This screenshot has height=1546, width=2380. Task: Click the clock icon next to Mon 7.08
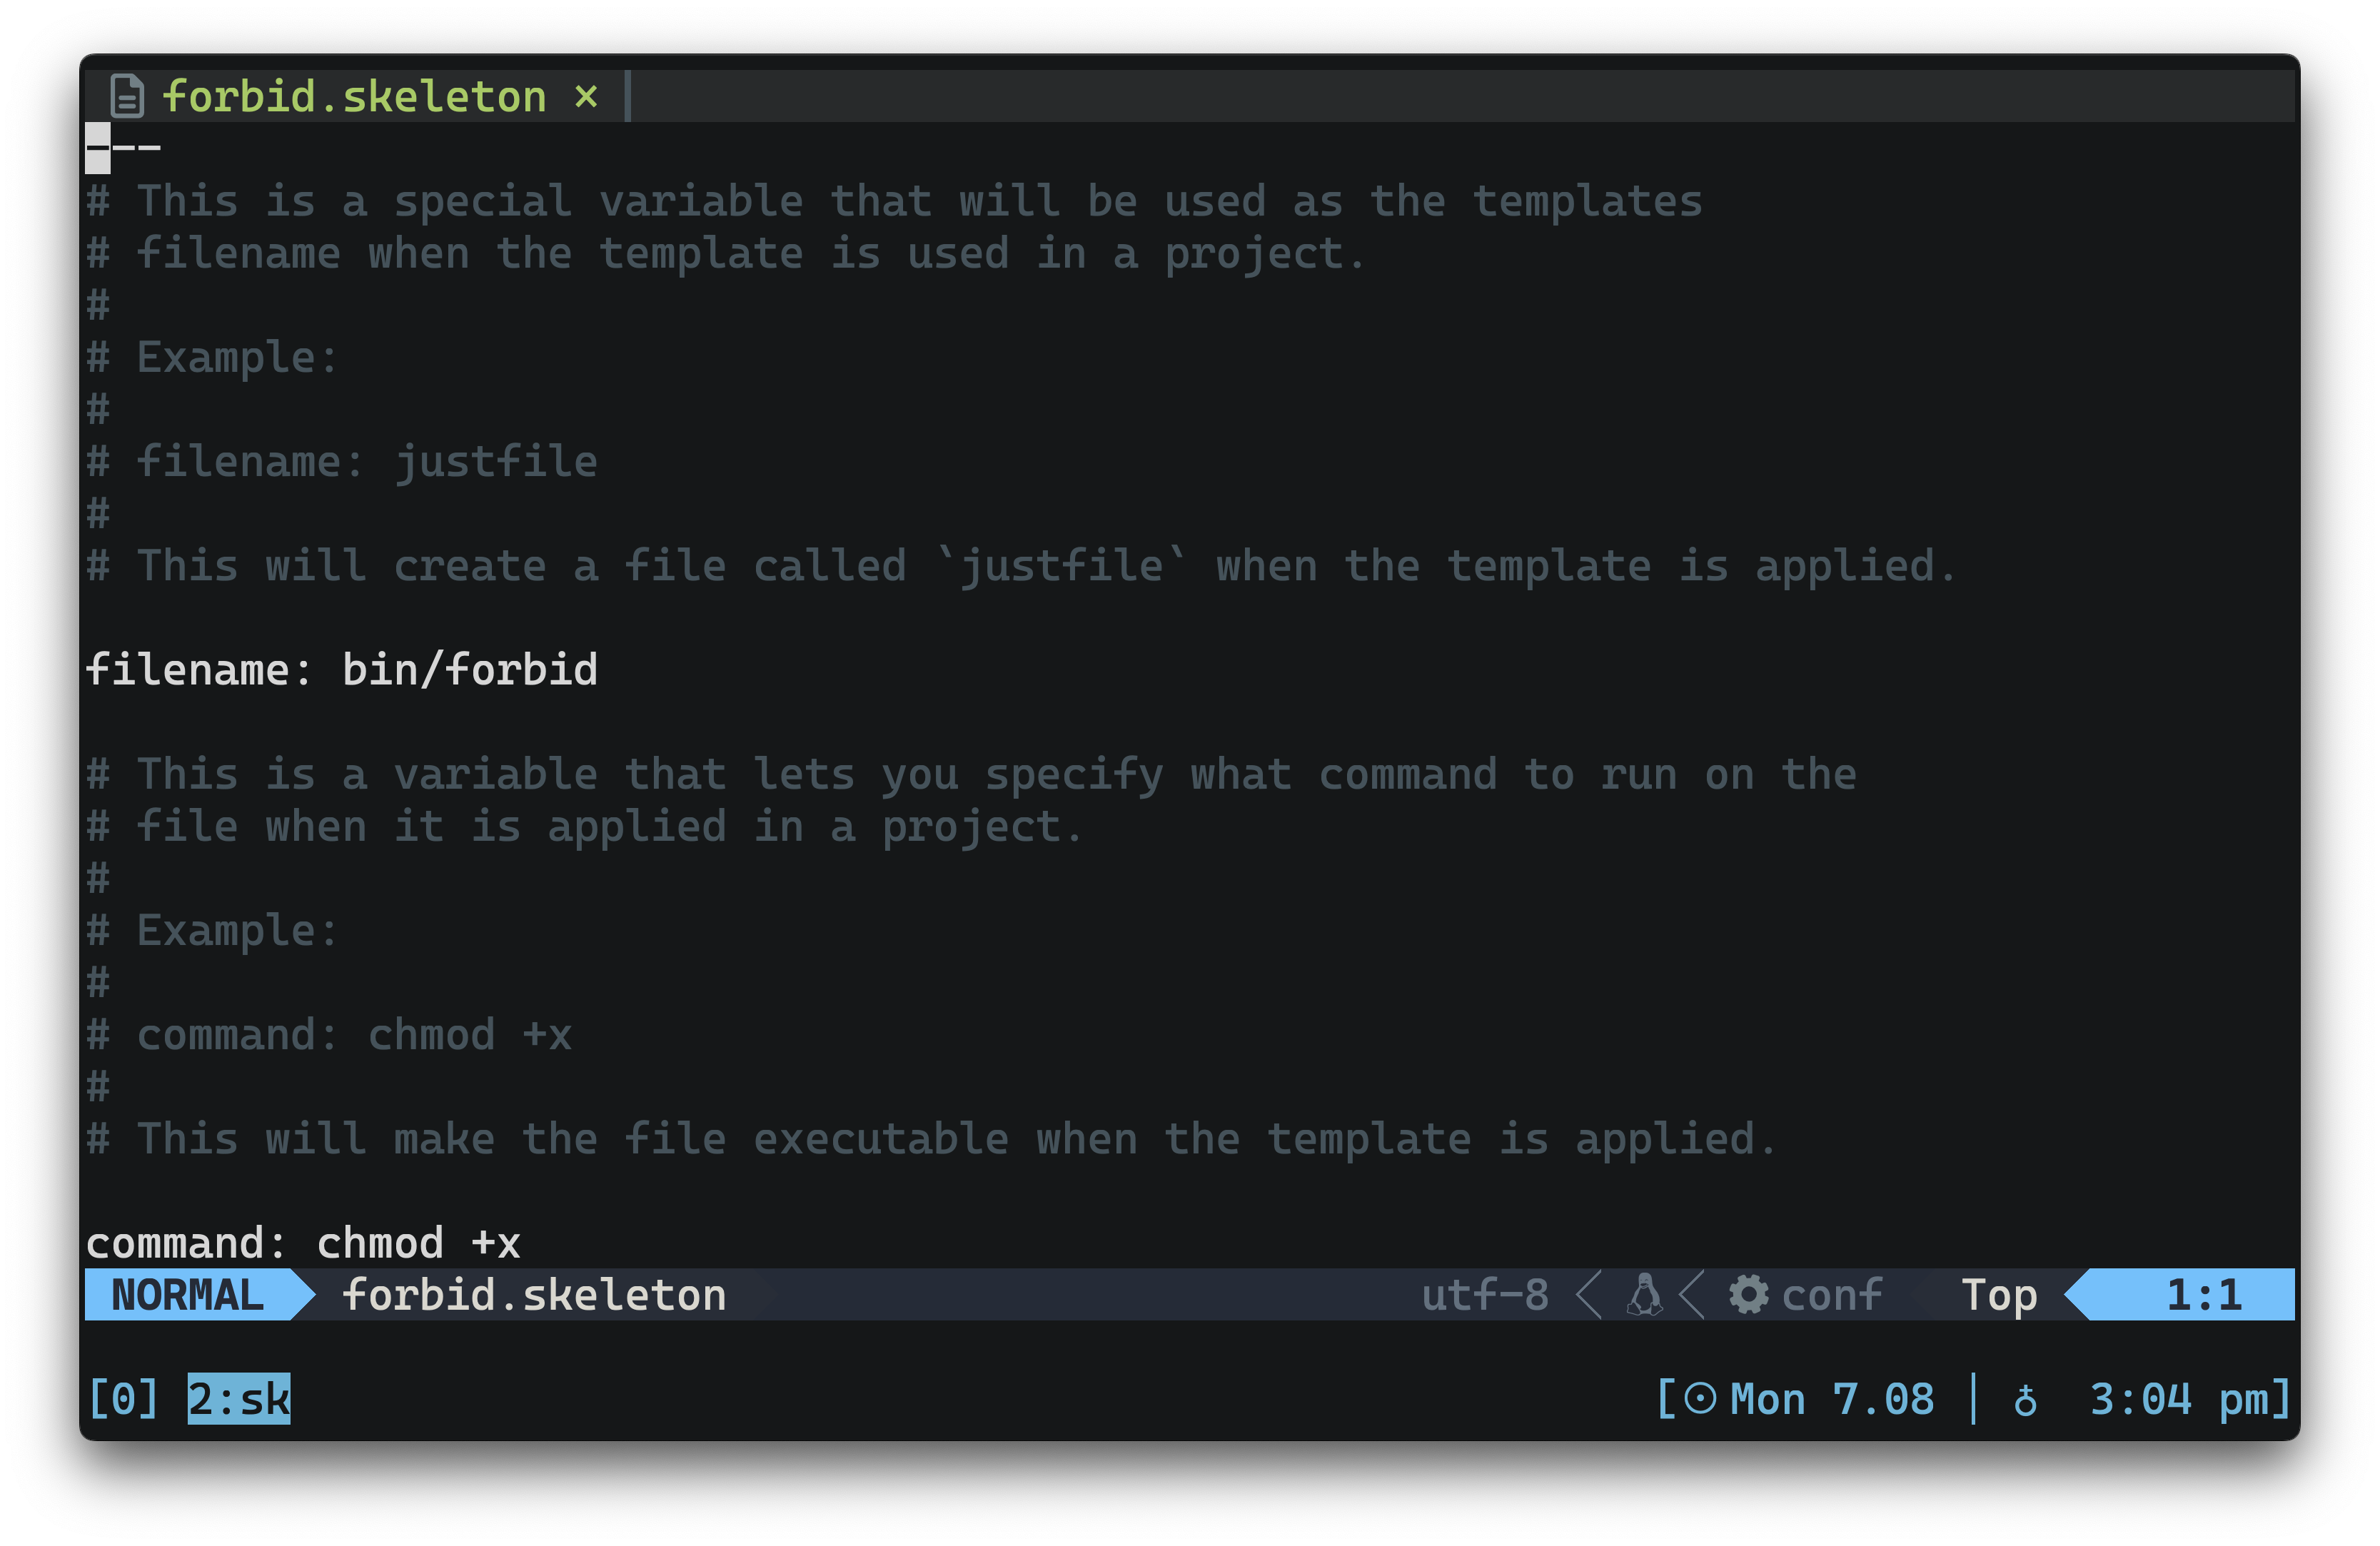(x=1700, y=1398)
